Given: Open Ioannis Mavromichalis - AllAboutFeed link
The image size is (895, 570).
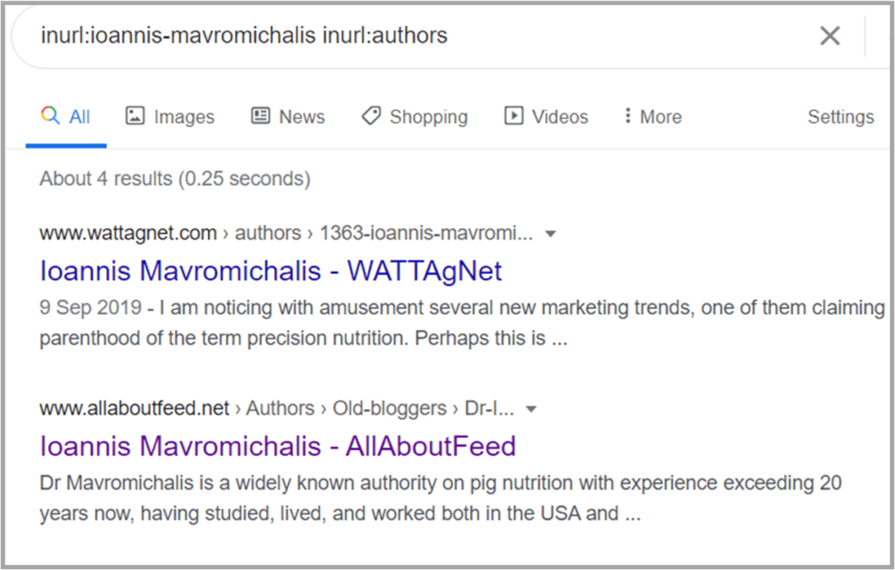Looking at the screenshot, I should (277, 446).
